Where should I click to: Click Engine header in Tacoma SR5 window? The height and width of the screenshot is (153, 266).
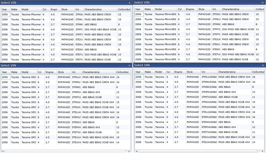[50, 72]
